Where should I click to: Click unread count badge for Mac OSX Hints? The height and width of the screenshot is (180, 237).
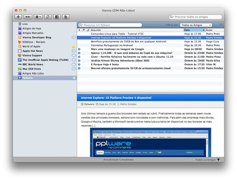(74, 69)
